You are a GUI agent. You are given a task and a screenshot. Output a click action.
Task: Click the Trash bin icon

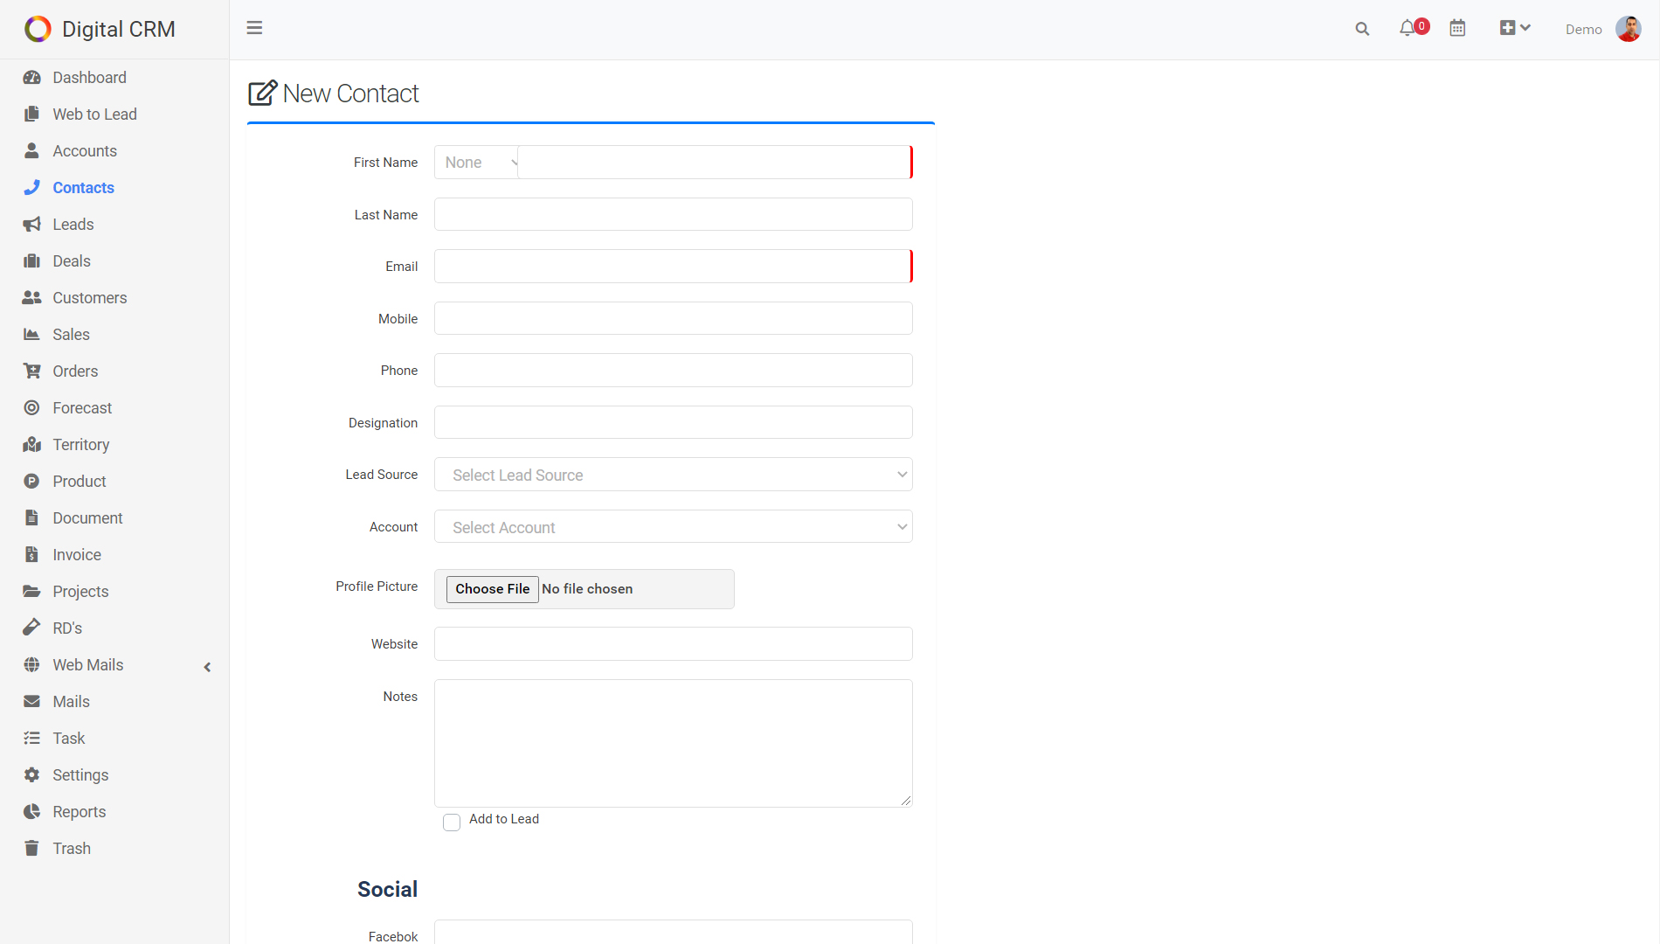(32, 849)
